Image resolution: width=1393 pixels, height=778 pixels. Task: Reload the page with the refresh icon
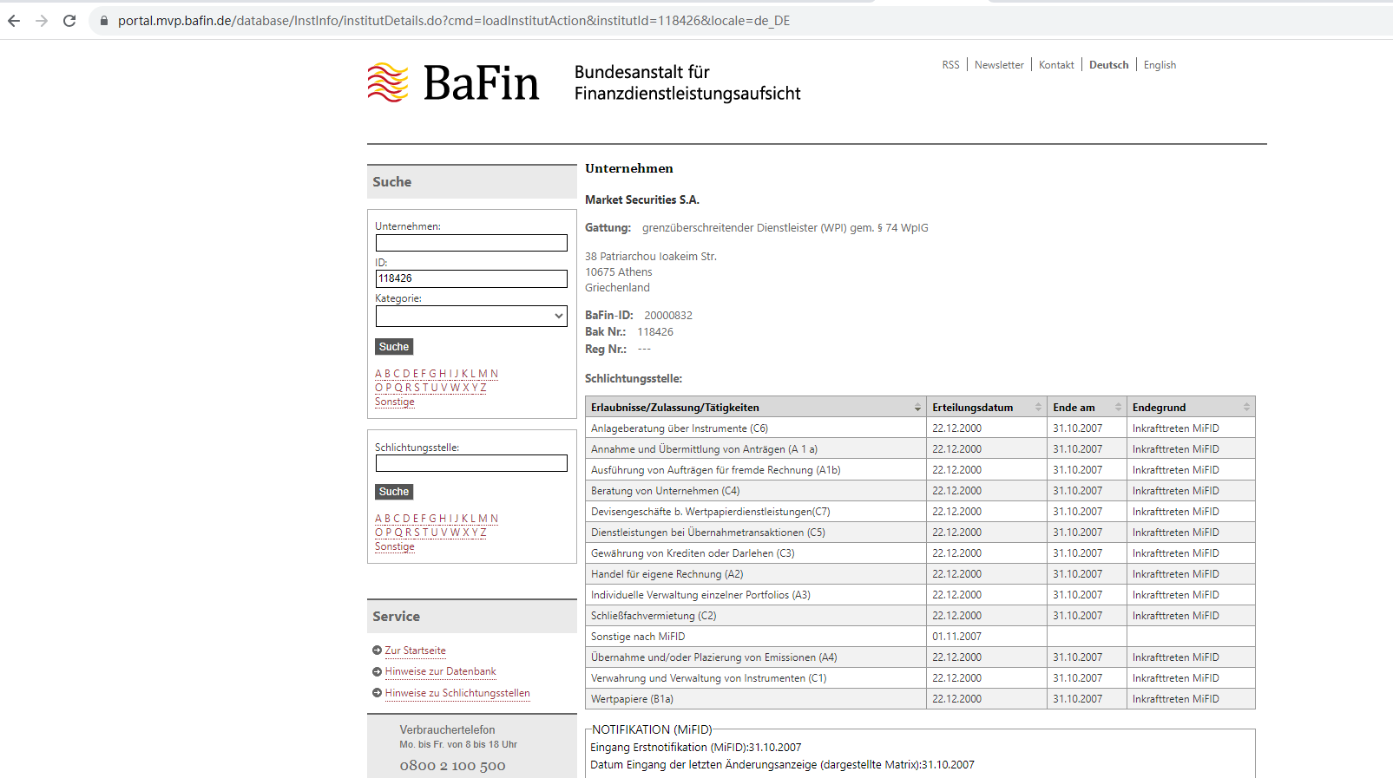pos(69,21)
